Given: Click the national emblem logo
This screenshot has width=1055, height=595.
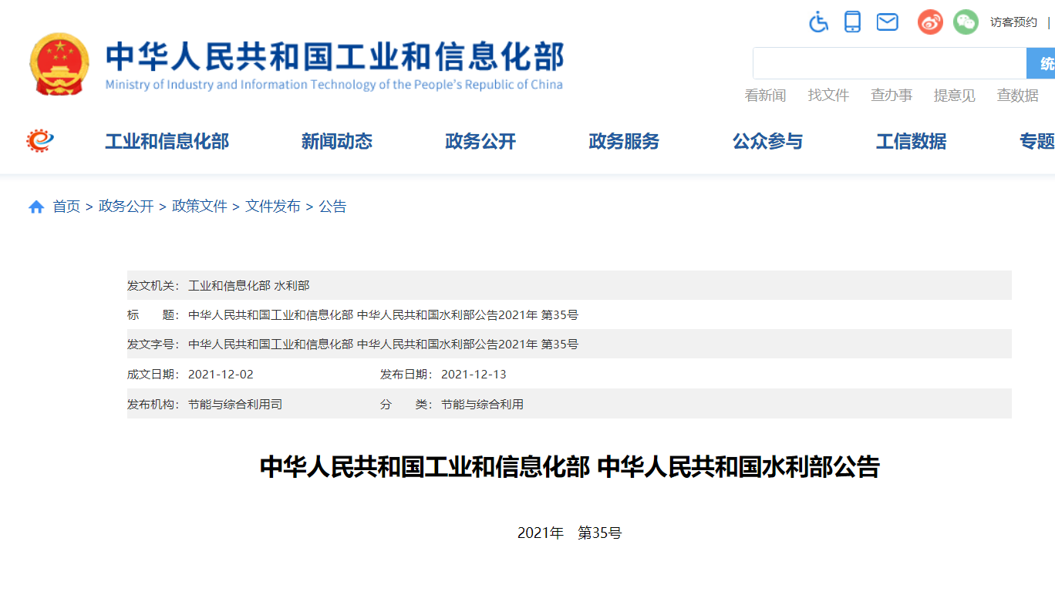Looking at the screenshot, I should point(59,63).
